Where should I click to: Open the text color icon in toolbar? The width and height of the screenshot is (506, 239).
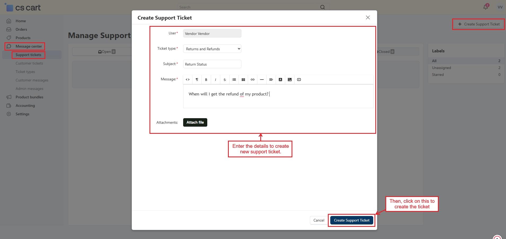[280, 80]
